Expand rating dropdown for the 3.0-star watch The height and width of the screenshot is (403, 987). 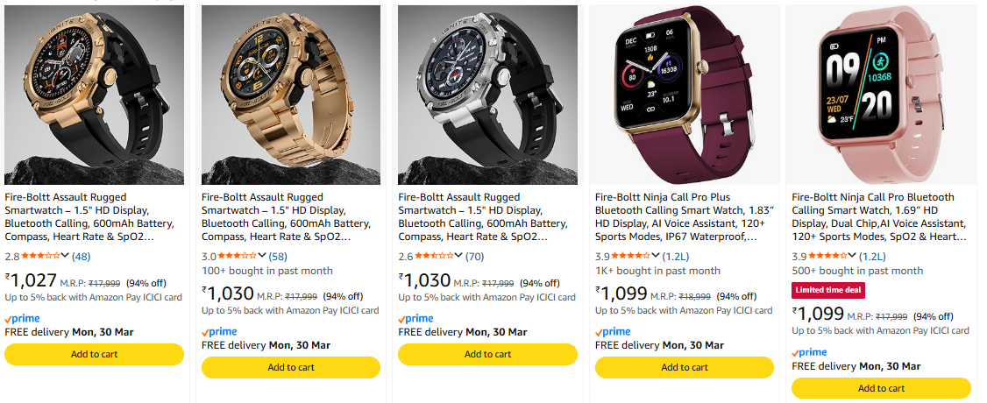(x=262, y=256)
